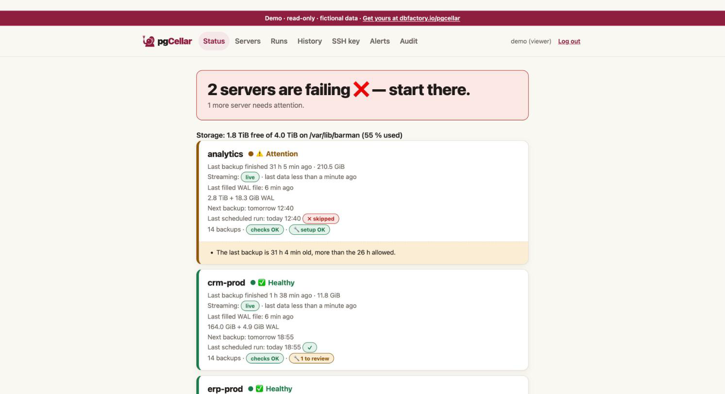This screenshot has width=725, height=394.
Task: Click the '2 servers are failing' headline
Action: point(339,89)
